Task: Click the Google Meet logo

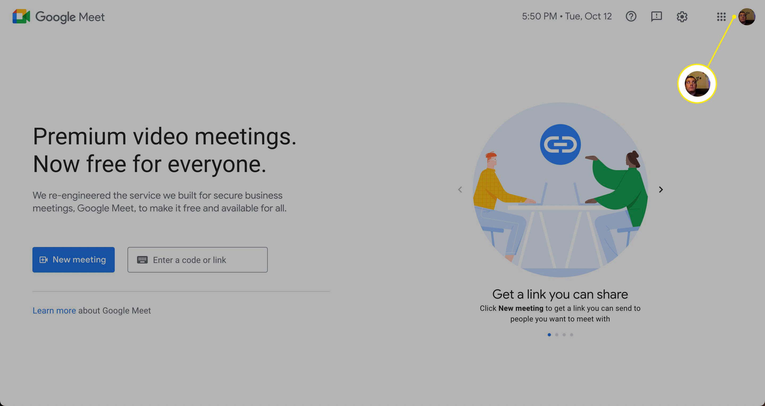Action: [58, 17]
